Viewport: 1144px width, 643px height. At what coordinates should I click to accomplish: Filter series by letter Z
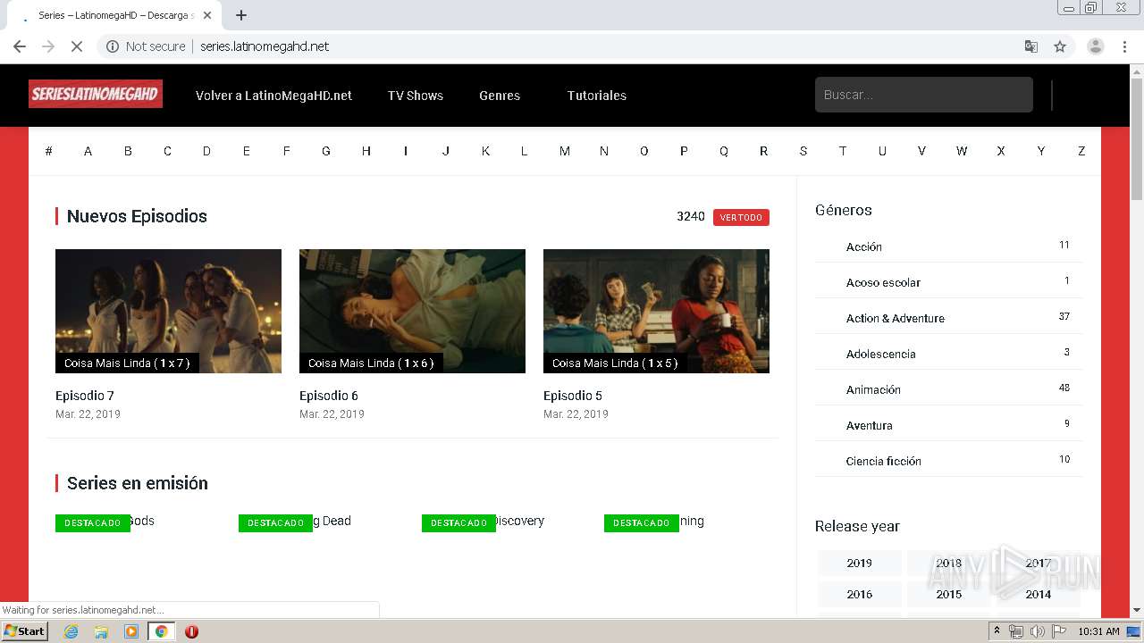click(1081, 151)
